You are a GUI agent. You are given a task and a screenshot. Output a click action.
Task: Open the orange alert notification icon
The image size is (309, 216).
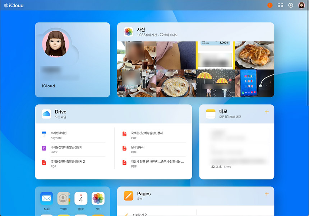click(x=270, y=5)
